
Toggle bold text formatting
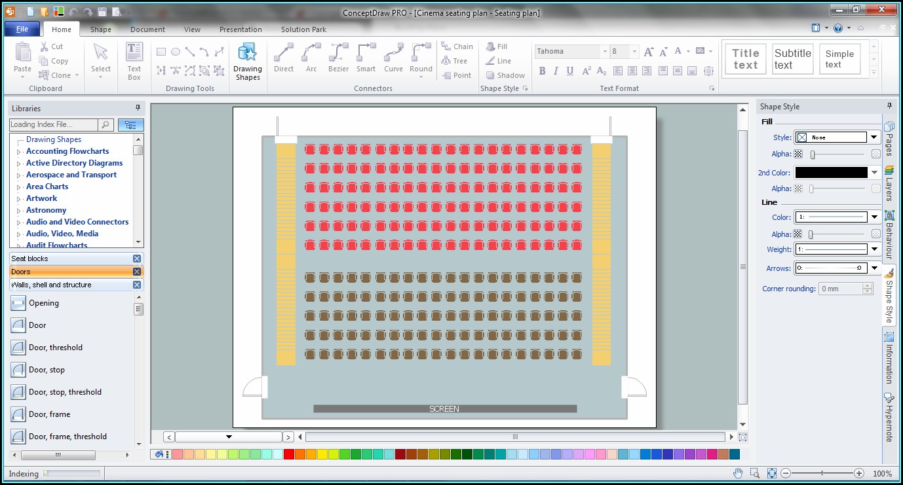(542, 71)
